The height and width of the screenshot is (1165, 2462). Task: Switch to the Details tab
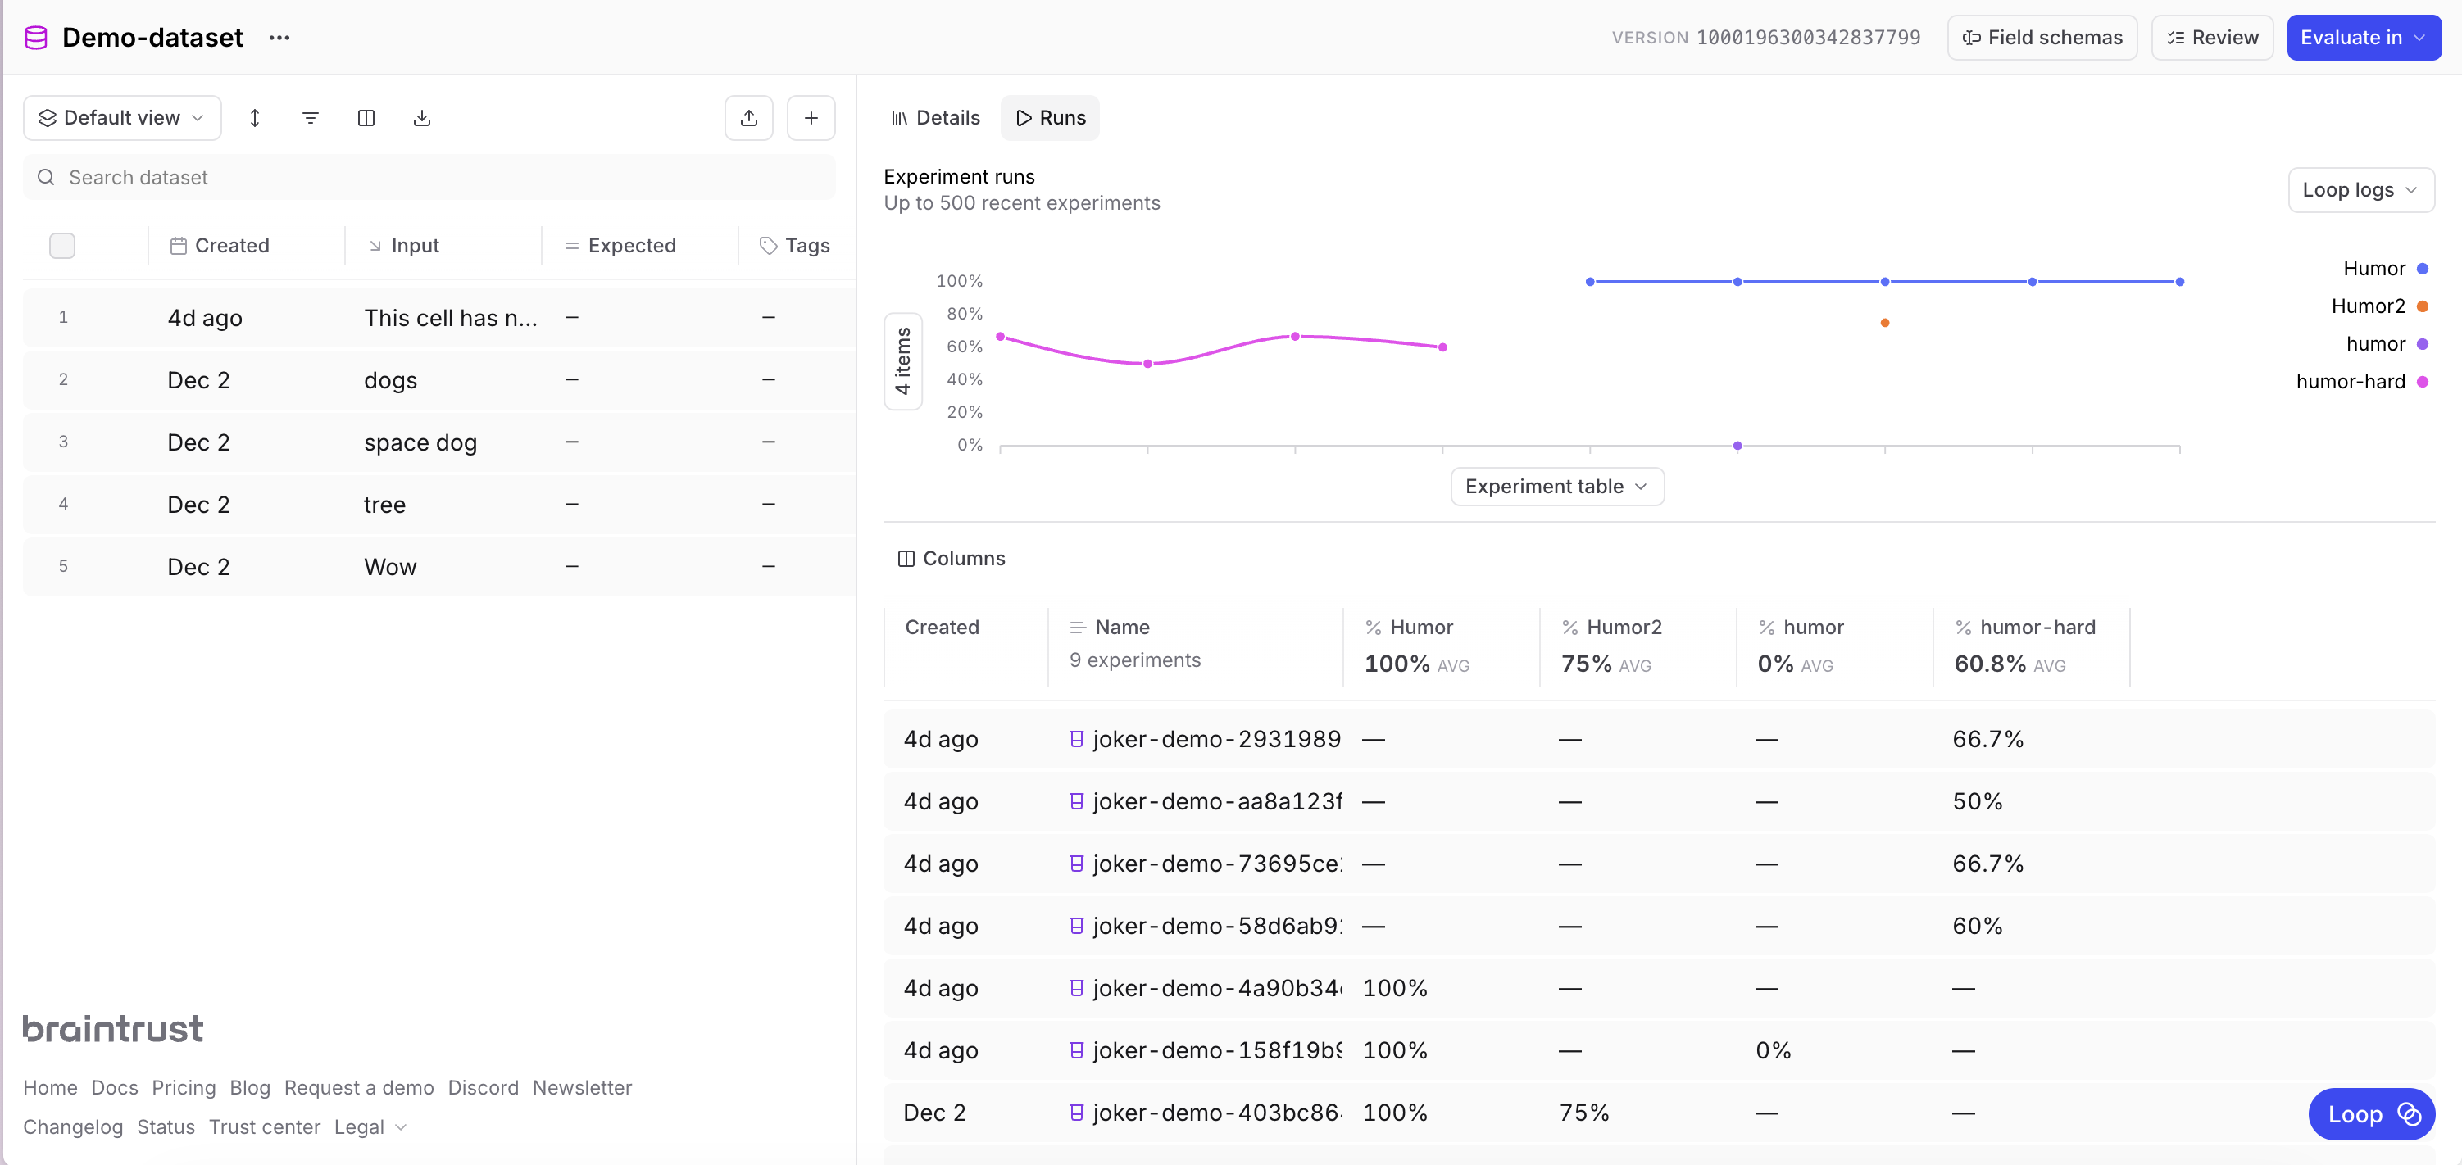point(934,117)
